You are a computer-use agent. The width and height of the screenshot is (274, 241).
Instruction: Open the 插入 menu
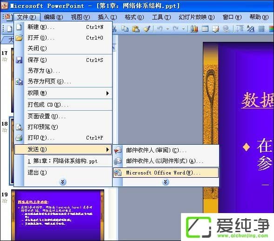tap(107, 17)
